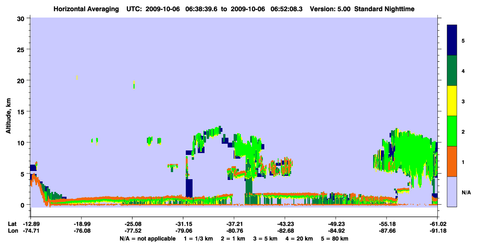486x249 pixels.
Task: Click longitude value -82.68
Action: pyautogui.click(x=285, y=231)
